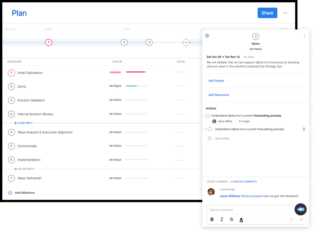314x232 pixels.
Task: View the 0 earlier comments
Action: tap(244, 181)
